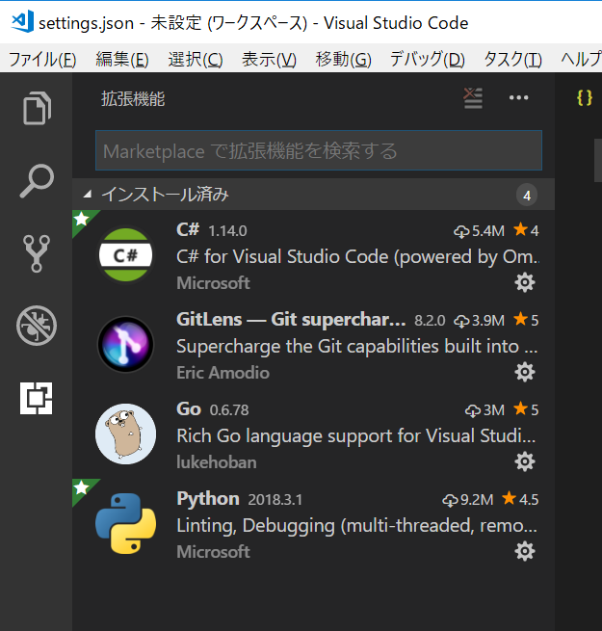Open the Debug view in activity bar
Screen dimensions: 602x631
coord(37,326)
